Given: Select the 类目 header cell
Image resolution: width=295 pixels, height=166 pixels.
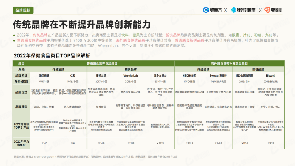Looking at the screenshot, I should click(x=21, y=64).
